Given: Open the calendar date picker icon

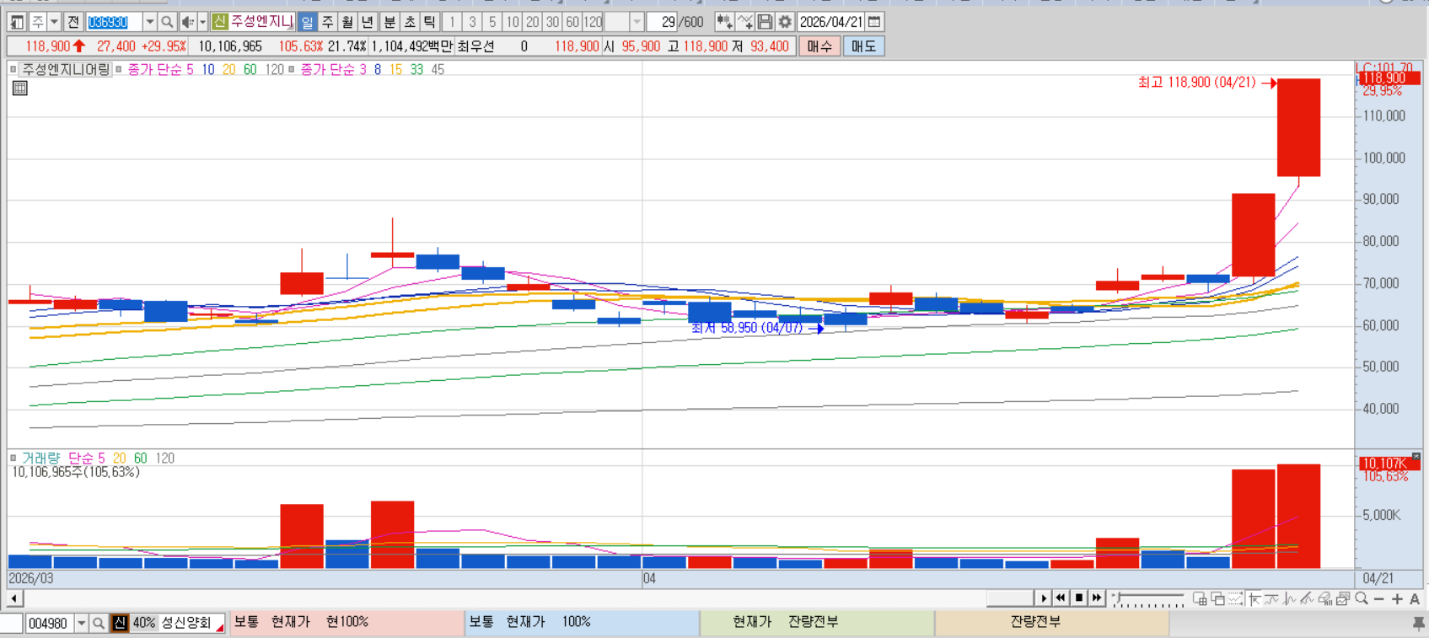Looking at the screenshot, I should point(875,22).
